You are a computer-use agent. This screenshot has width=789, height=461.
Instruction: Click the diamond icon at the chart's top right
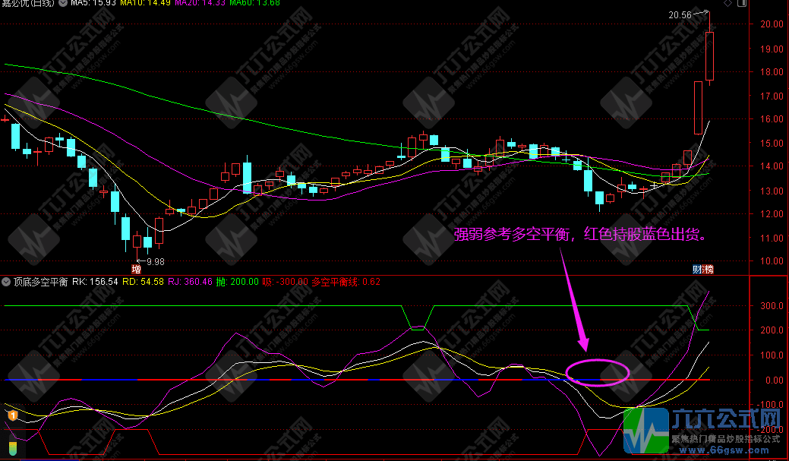727,3
